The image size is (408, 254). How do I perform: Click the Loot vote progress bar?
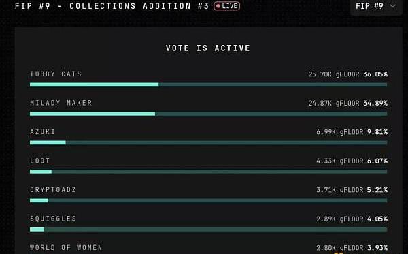209,172
